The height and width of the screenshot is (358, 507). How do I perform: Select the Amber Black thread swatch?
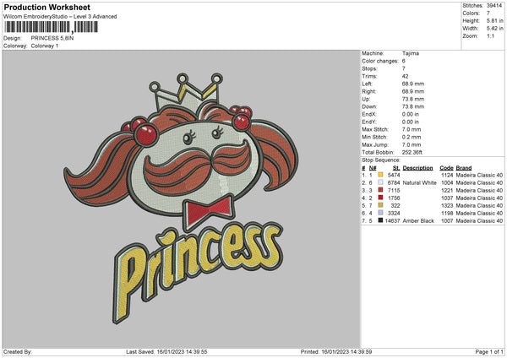coord(380,220)
